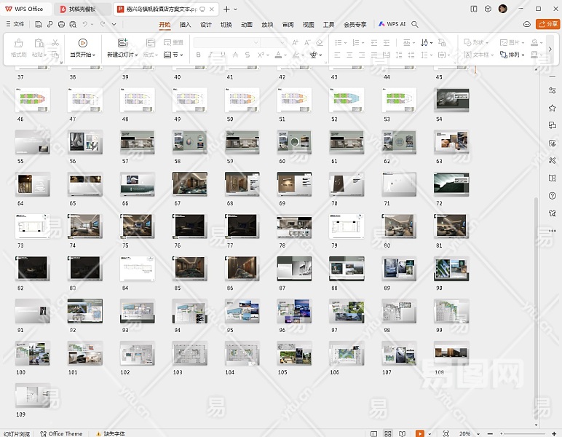Open the 插入 ribbon tab

[185, 24]
